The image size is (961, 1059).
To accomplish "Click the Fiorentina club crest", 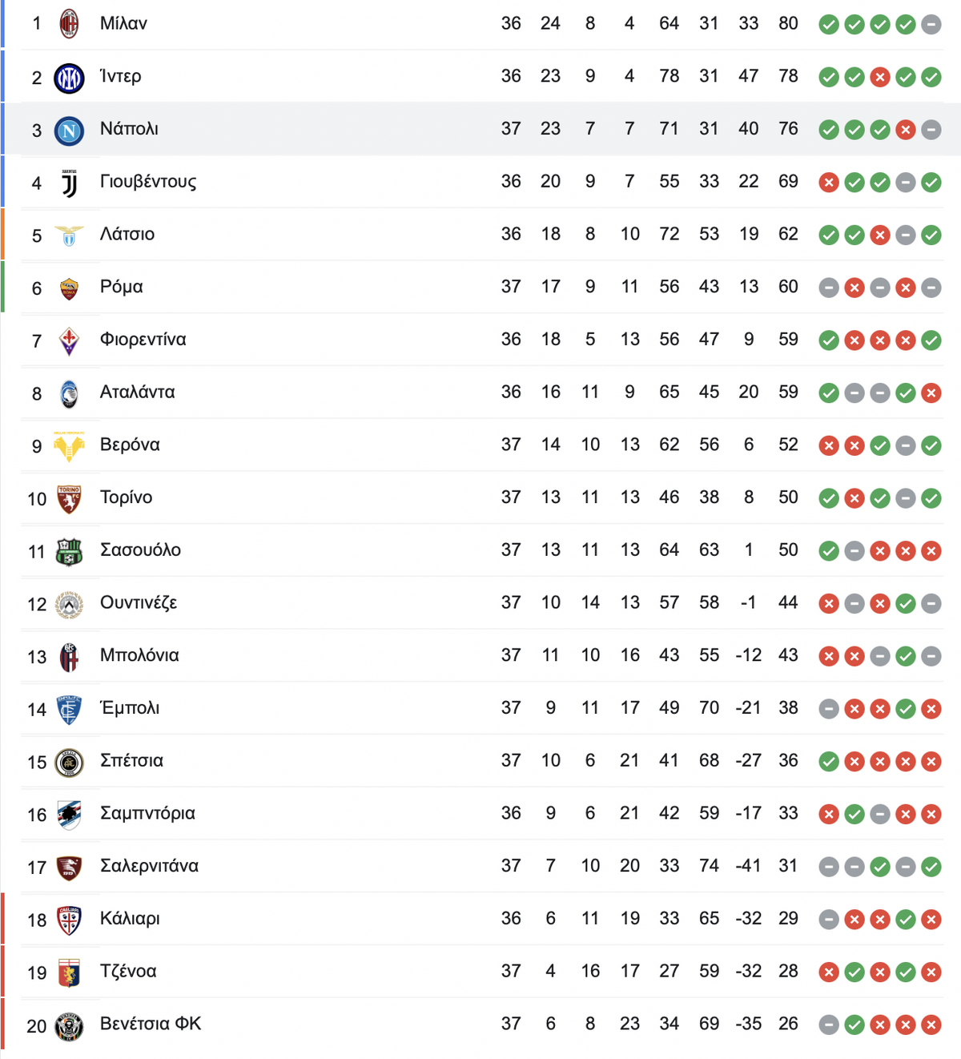I will (x=69, y=341).
